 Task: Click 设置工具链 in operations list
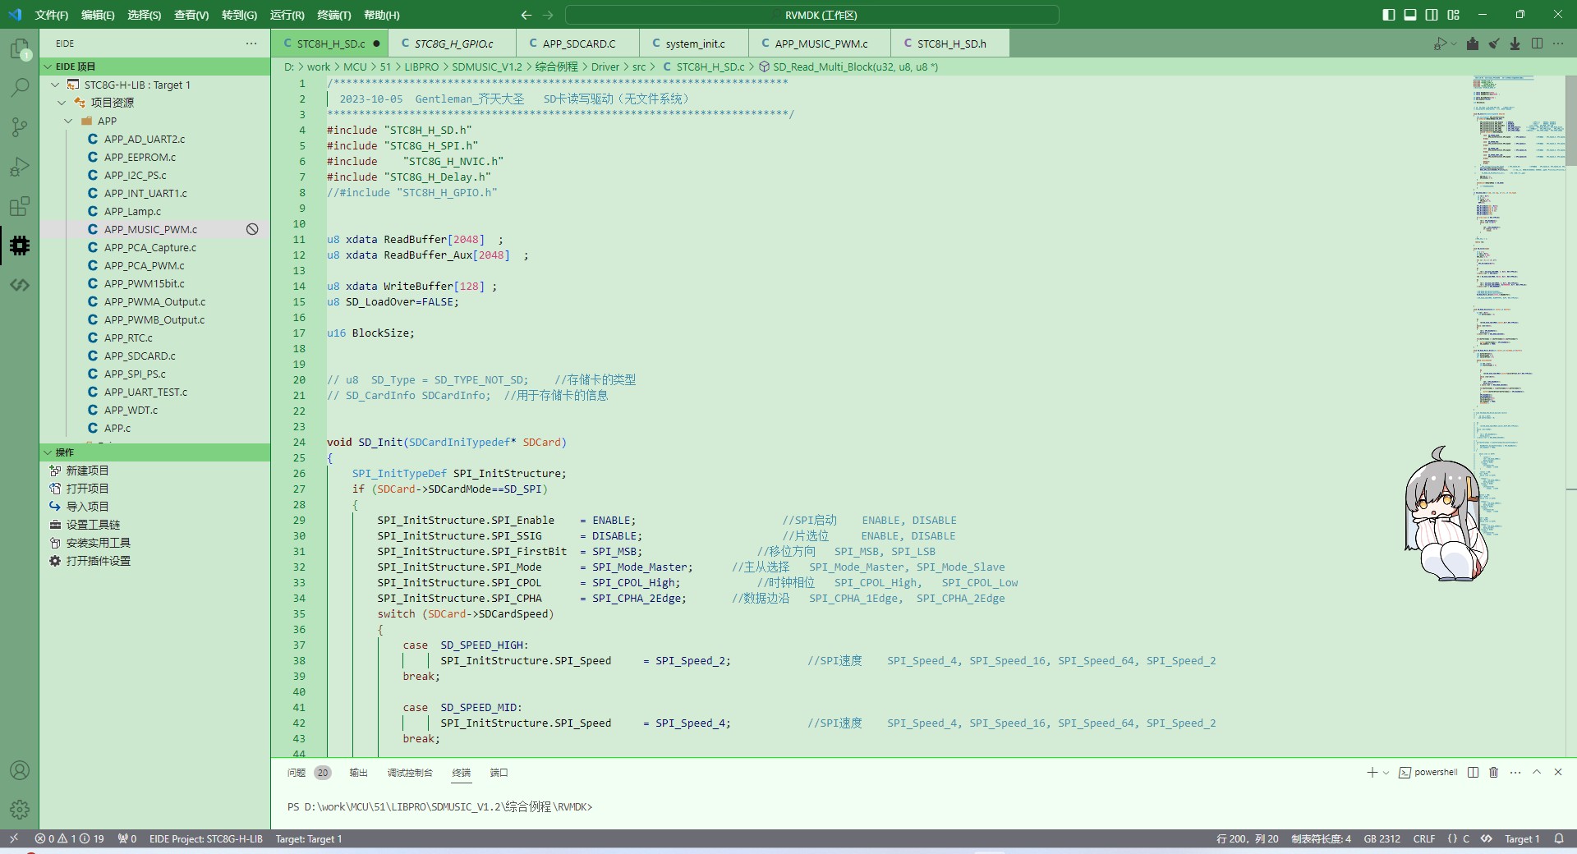coord(93,525)
